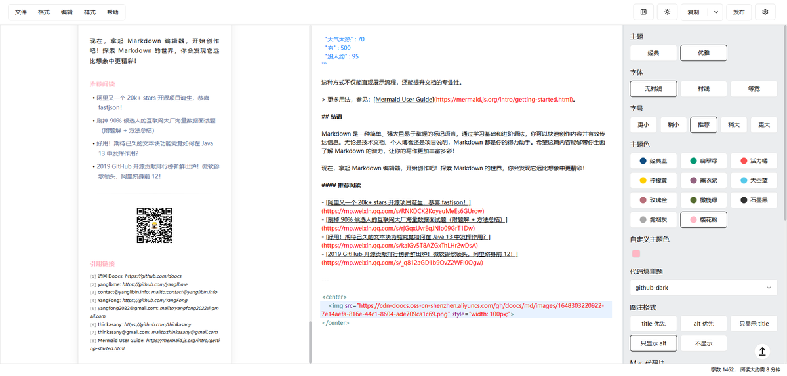Open preview link 刷掉 90% 候选人的互联网大厂
The height and width of the screenshot is (376, 787).
[x=157, y=125]
